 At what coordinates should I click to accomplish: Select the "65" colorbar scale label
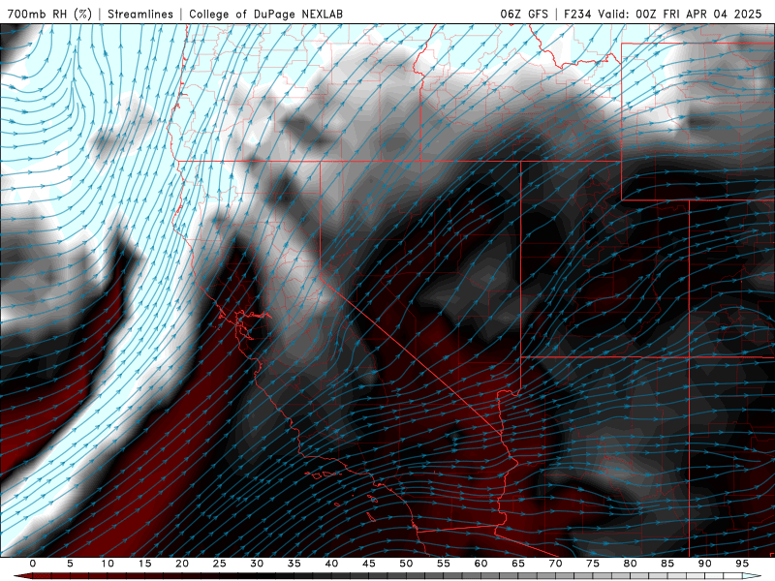click(x=518, y=564)
